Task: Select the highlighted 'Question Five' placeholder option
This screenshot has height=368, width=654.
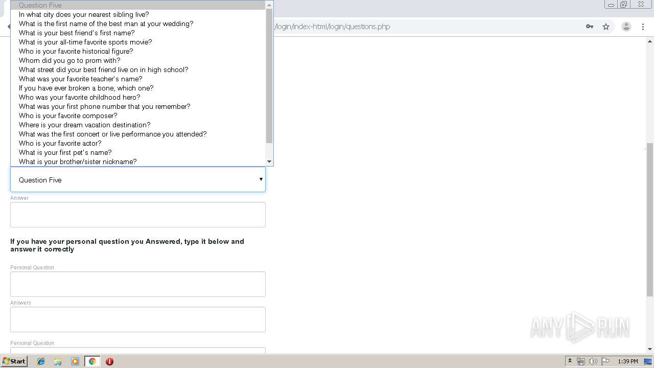Action: [138, 5]
